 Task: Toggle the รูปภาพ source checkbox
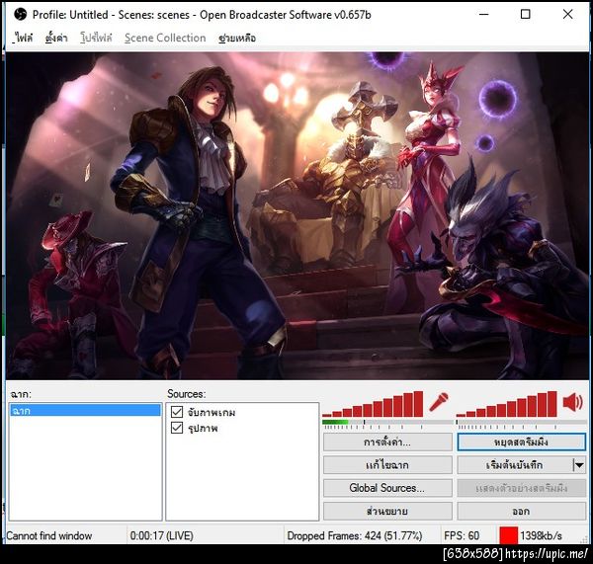point(177,428)
